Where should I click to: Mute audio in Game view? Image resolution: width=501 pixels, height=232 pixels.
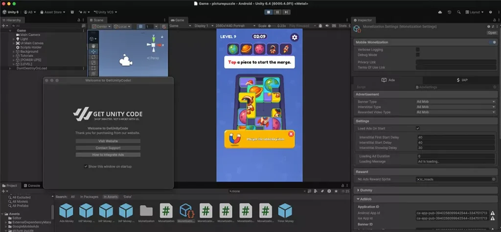(327, 25)
